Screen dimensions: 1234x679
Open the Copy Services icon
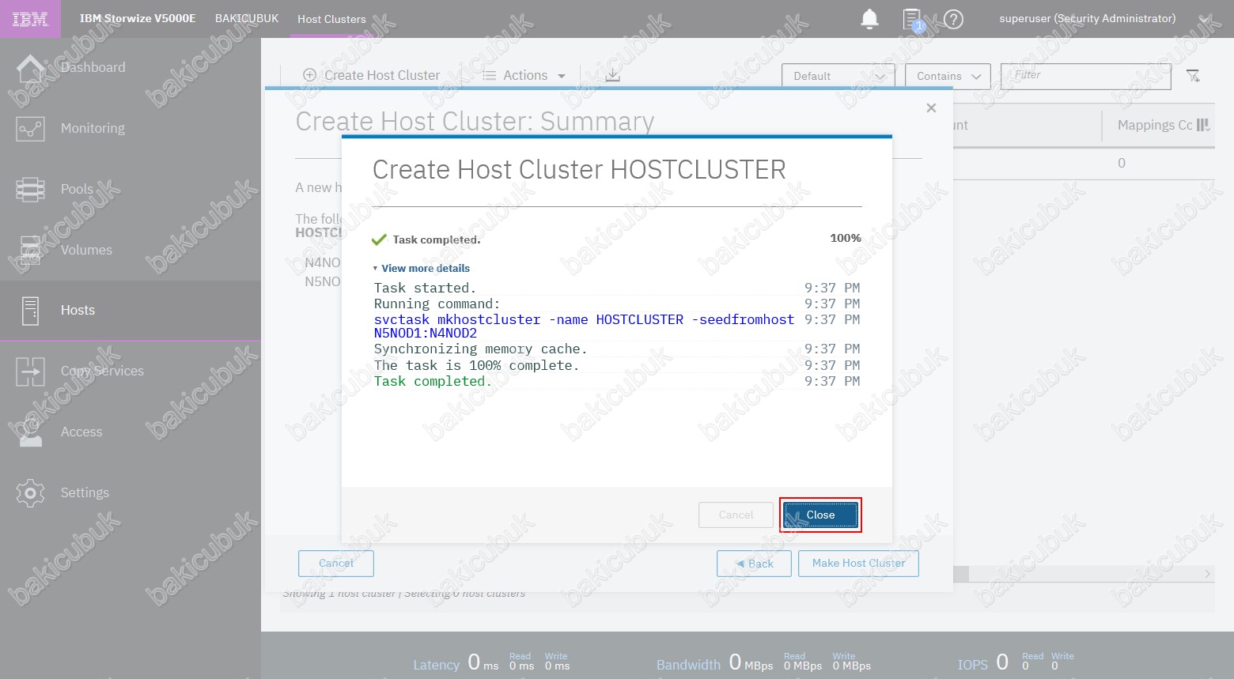(x=30, y=372)
